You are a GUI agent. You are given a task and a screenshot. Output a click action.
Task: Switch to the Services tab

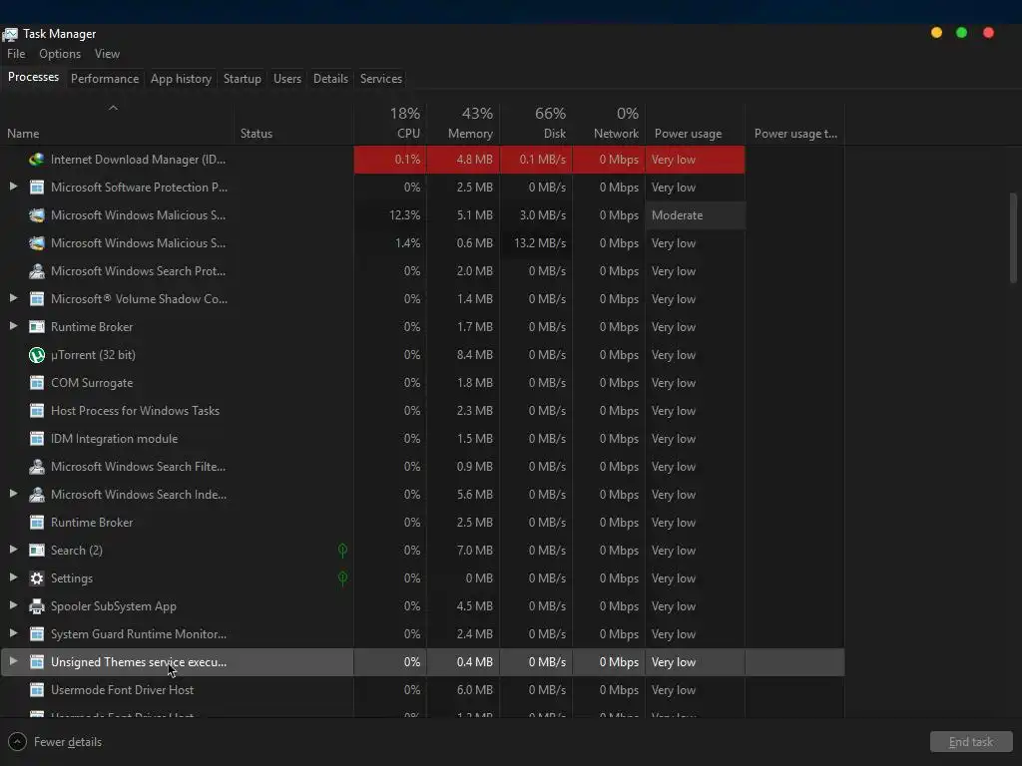[x=381, y=79]
